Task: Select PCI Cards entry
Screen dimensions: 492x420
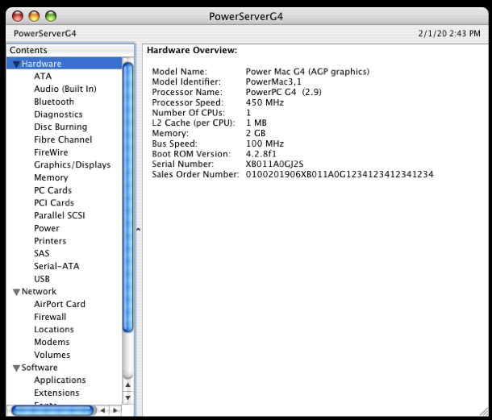Action: click(x=54, y=203)
